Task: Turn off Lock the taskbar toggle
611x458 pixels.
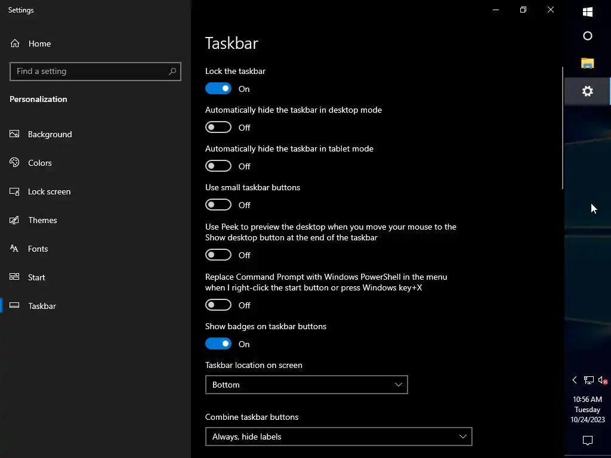Action: (218, 89)
